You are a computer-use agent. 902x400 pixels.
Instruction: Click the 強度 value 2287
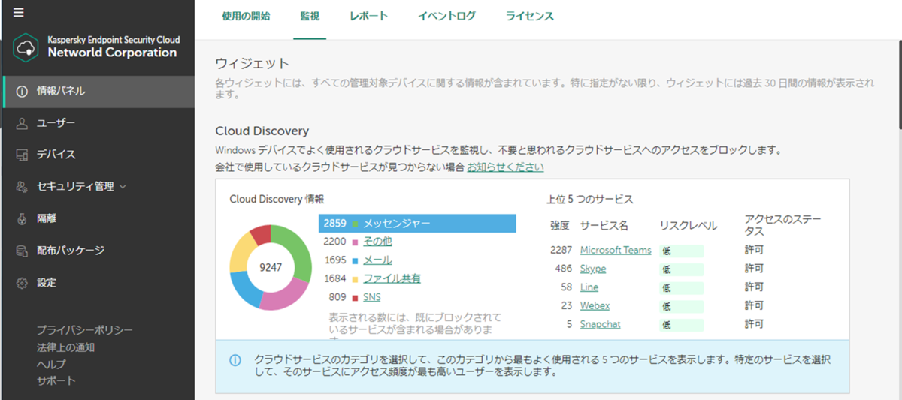click(x=561, y=250)
